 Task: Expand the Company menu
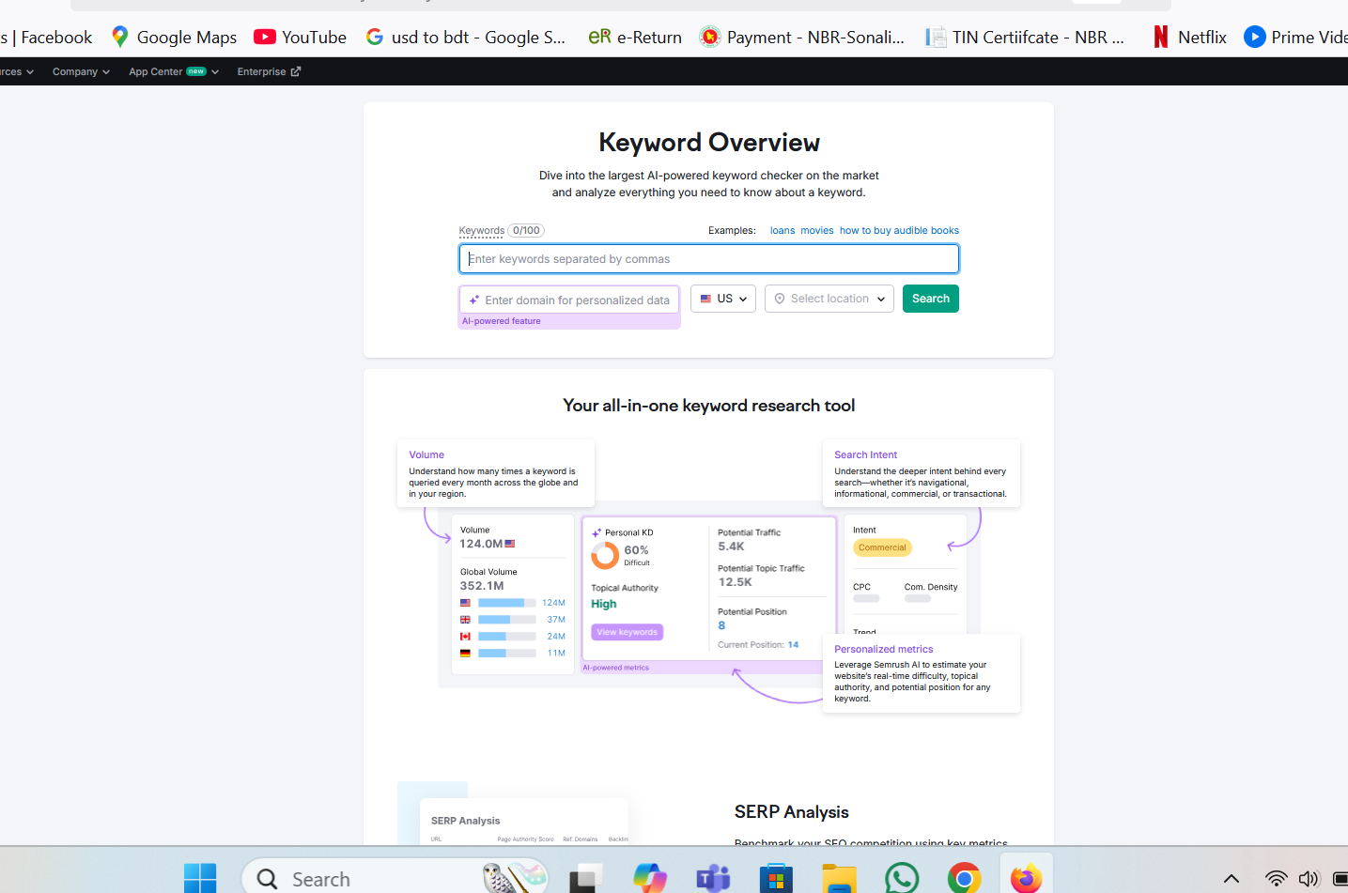click(81, 71)
